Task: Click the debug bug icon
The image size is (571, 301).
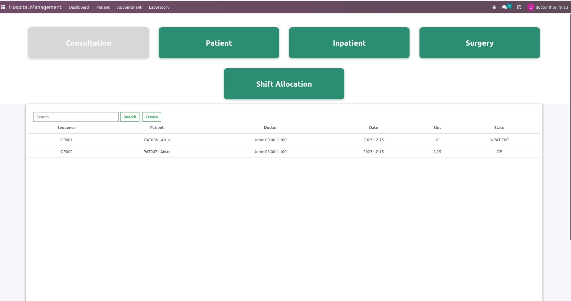Action: [494, 7]
